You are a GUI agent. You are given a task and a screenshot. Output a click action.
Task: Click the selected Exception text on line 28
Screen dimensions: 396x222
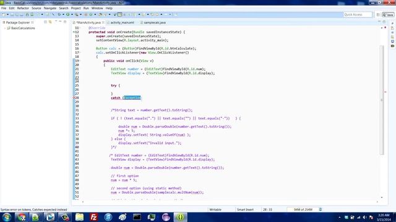click(132, 97)
